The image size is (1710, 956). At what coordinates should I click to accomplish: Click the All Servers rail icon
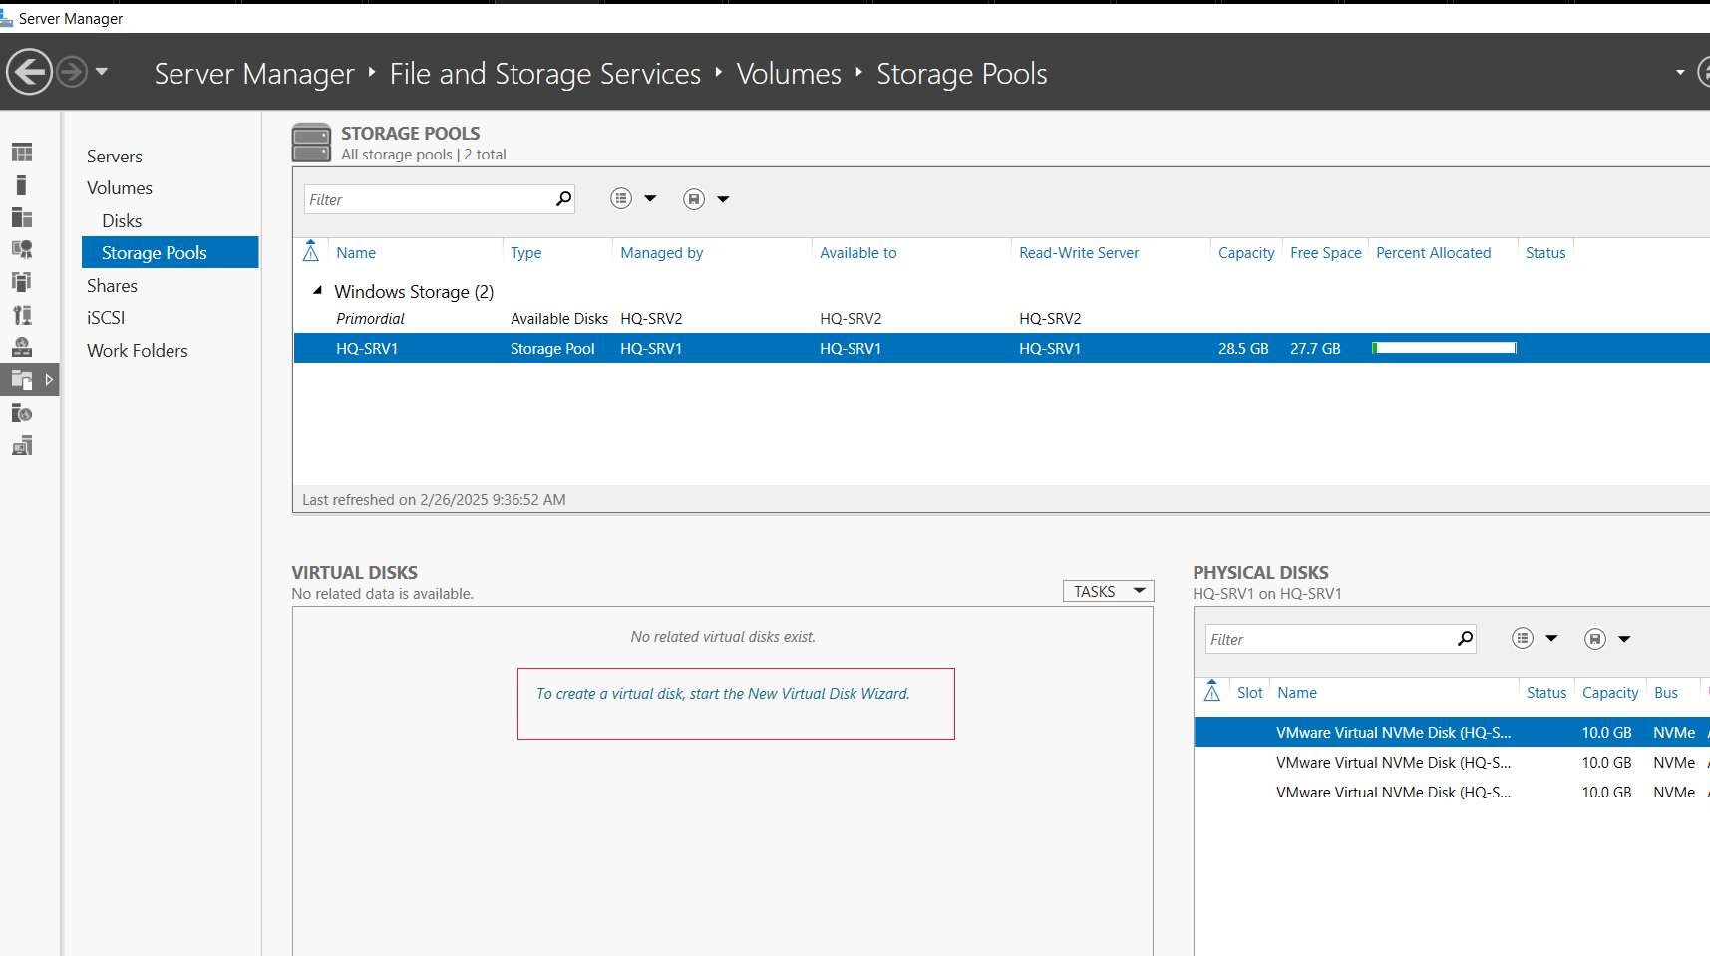tap(22, 217)
